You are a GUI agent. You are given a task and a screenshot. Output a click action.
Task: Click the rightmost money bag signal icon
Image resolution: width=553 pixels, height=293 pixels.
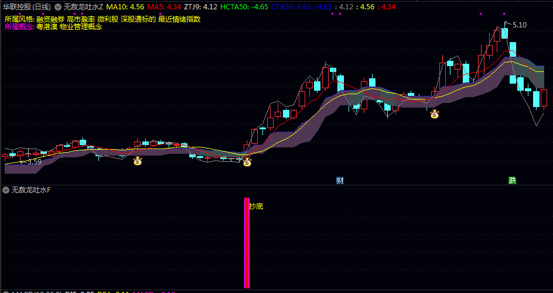pyautogui.click(x=435, y=114)
